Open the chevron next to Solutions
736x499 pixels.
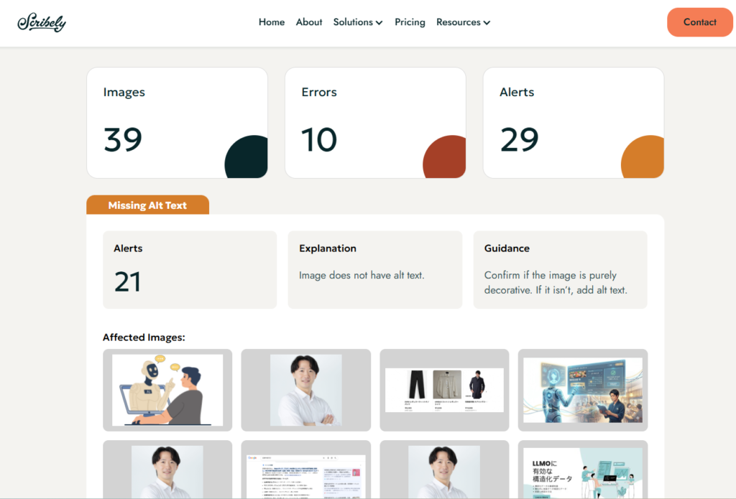pos(380,23)
